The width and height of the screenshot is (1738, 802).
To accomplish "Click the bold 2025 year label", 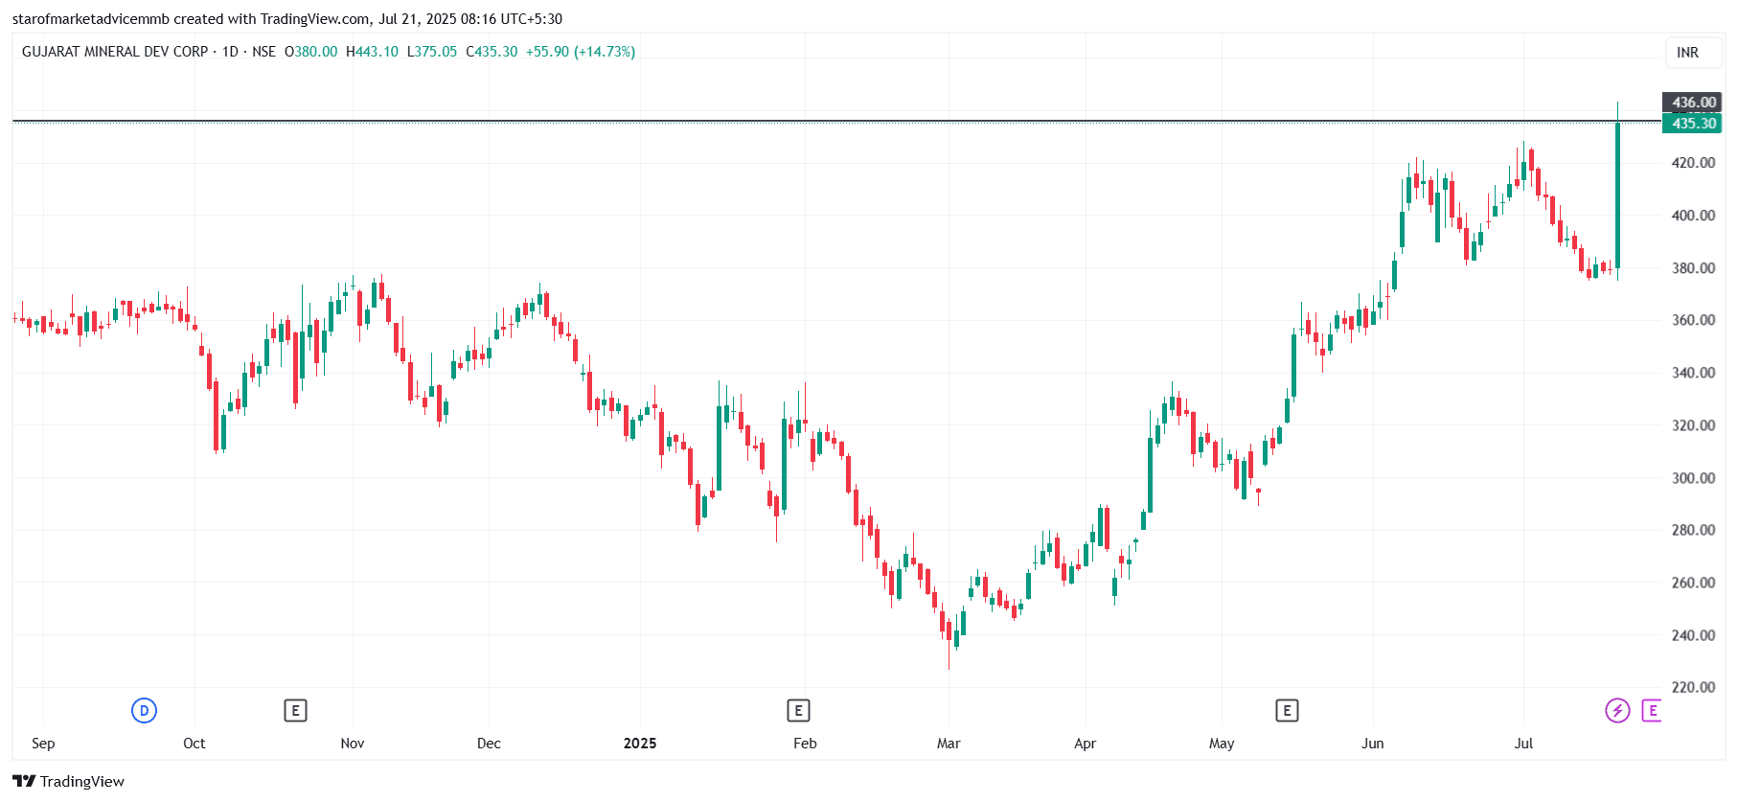I will (640, 744).
